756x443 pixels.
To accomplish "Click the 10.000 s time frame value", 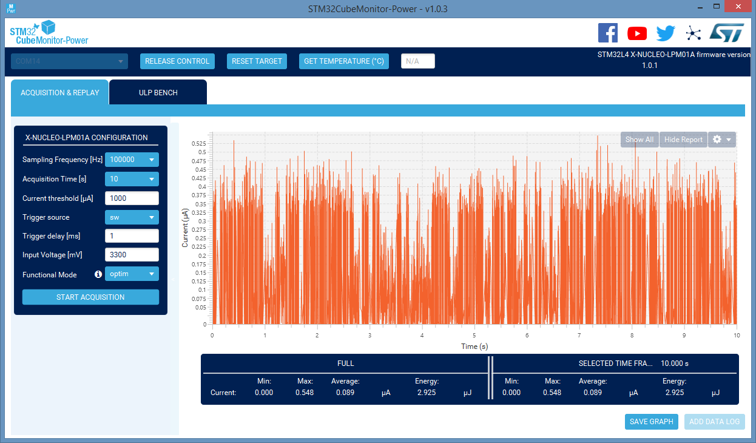I will [x=675, y=364].
